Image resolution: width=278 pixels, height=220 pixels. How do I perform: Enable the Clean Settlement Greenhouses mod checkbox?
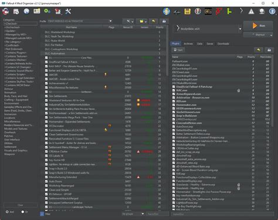point(46,134)
